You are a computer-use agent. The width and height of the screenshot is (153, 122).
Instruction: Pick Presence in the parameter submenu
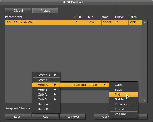123,104
